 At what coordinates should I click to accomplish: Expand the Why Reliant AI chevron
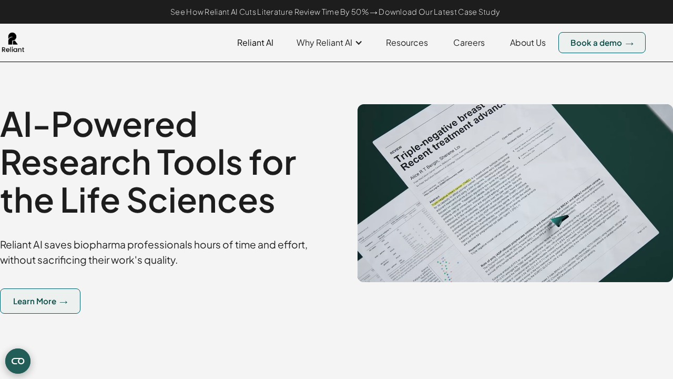(359, 43)
